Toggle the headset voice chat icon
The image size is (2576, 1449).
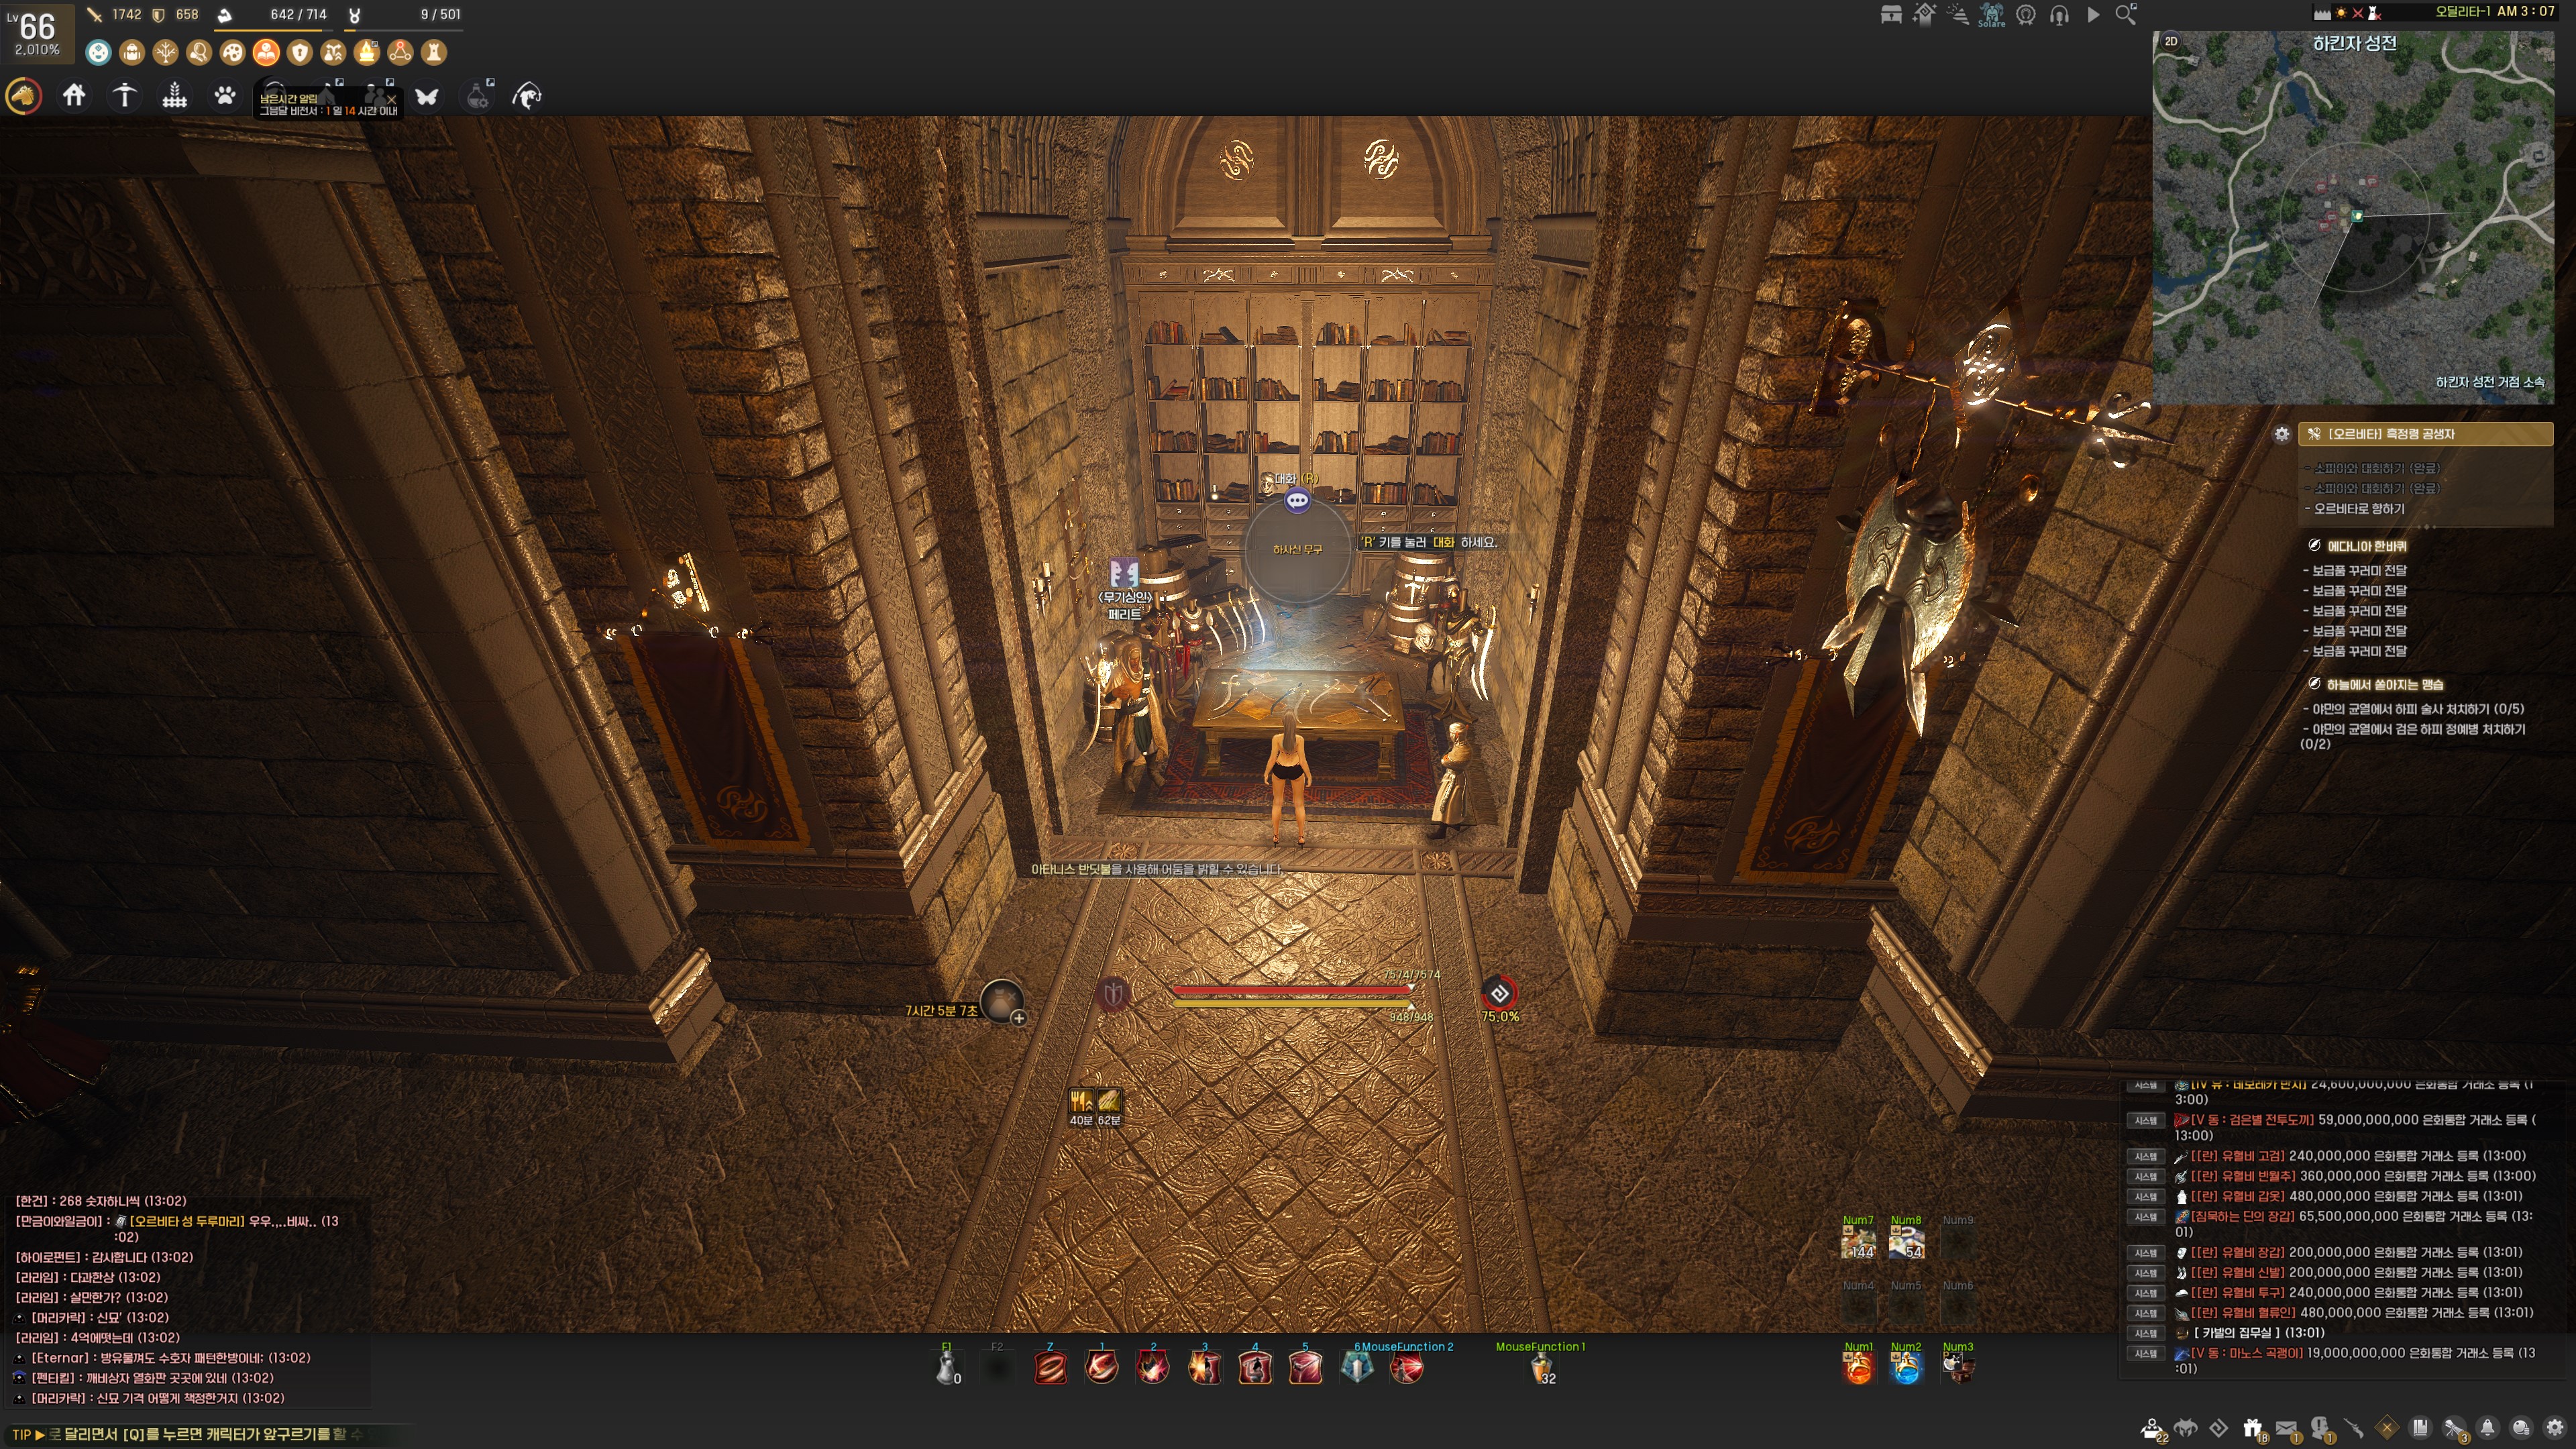tap(2059, 15)
